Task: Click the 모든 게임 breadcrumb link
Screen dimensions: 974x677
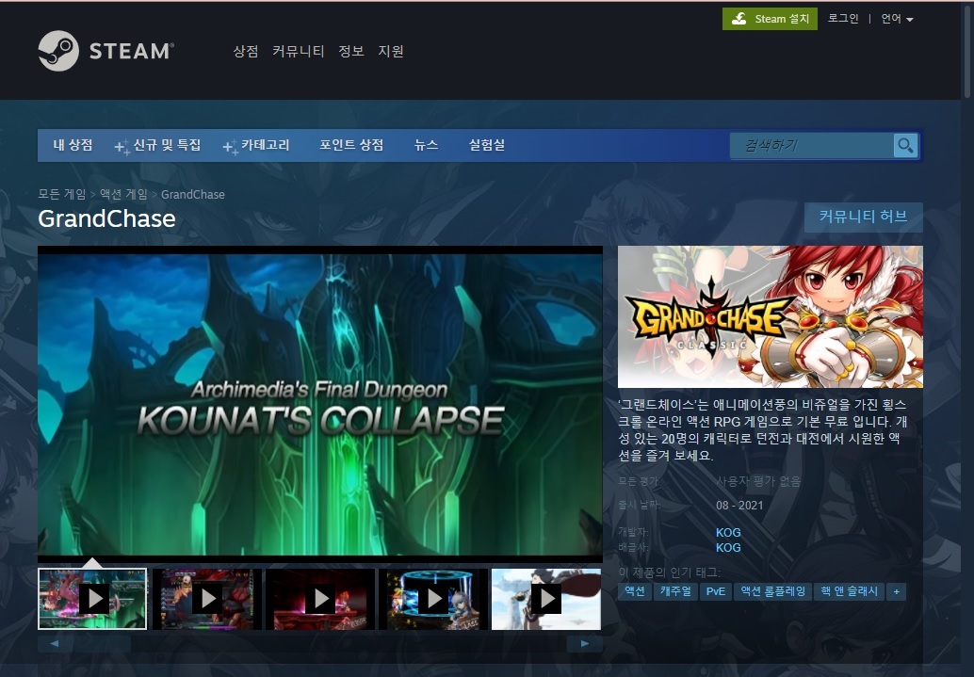Action: (x=61, y=194)
